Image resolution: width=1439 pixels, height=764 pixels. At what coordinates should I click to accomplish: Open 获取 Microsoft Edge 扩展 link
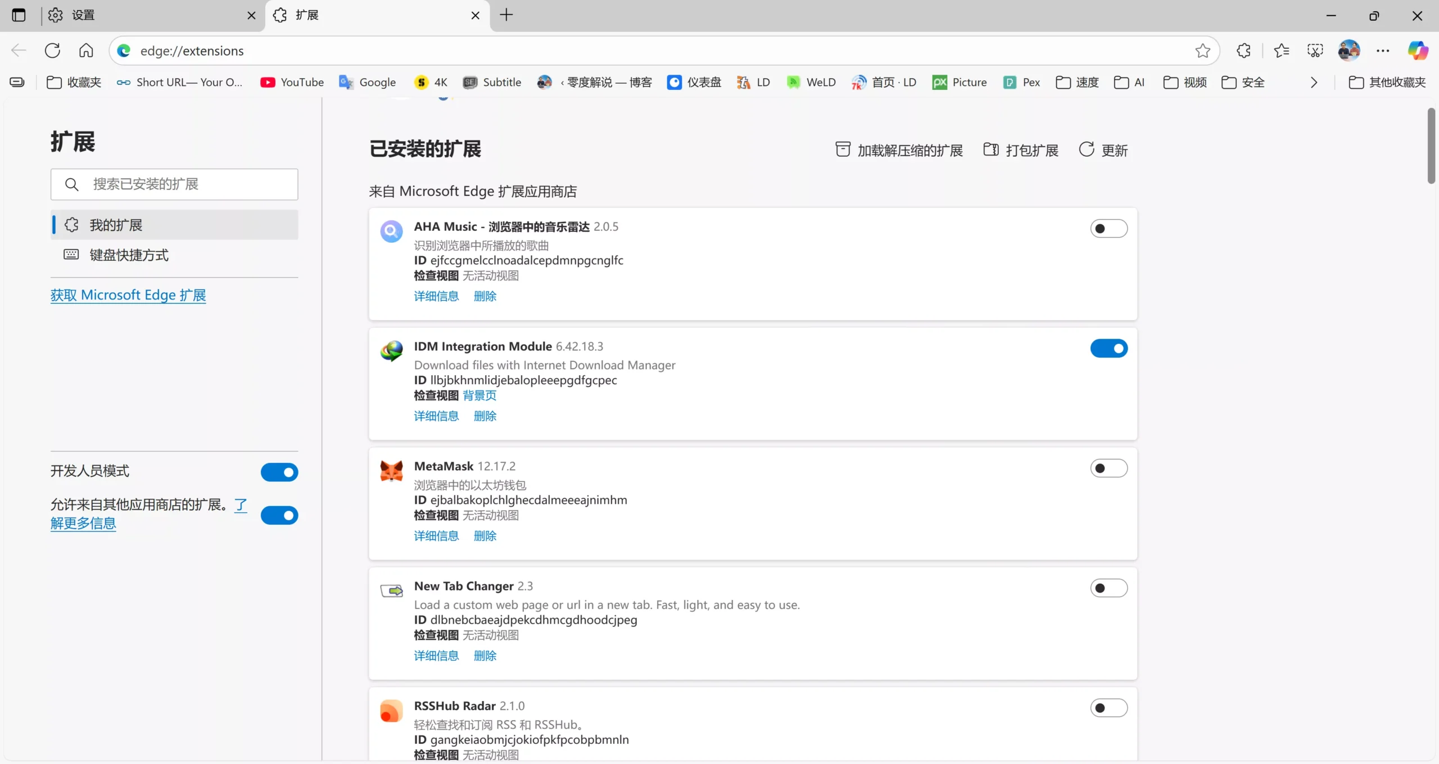point(128,294)
